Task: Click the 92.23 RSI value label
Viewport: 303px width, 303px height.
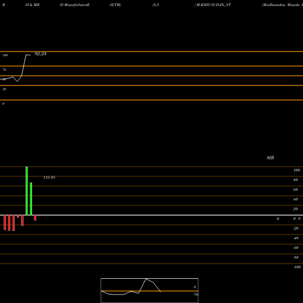Action: point(41,54)
